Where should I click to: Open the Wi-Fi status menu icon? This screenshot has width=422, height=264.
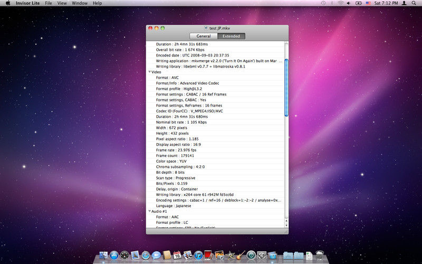[341, 3]
